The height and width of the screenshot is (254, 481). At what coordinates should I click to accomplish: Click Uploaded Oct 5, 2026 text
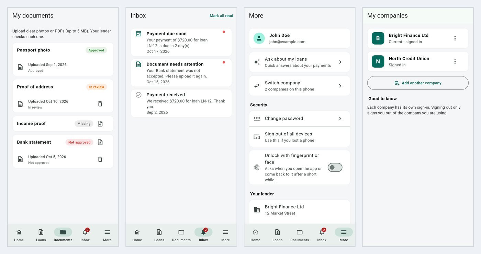[47, 157]
